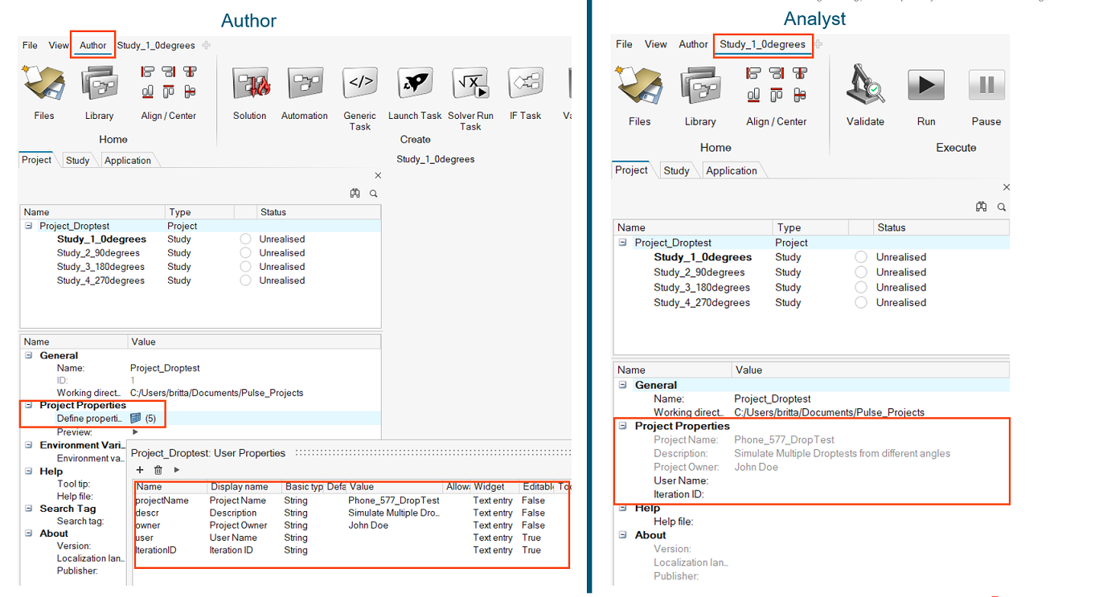1099x597 pixels.
Task: Select Author ribbon tab in Author window
Action: click(x=92, y=45)
